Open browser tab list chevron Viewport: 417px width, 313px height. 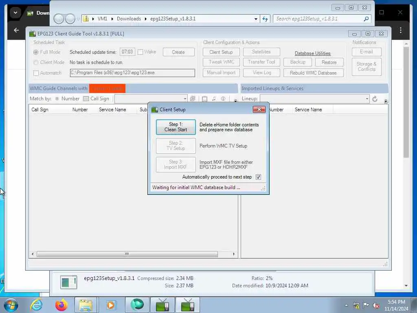pos(15,13)
